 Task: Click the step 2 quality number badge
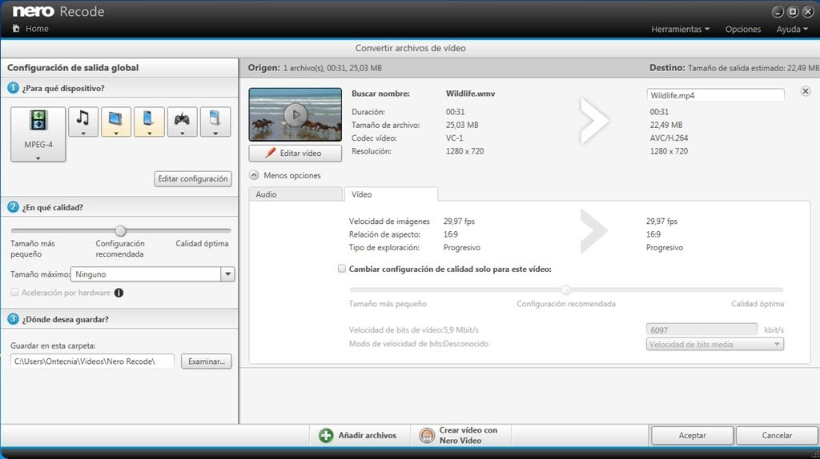coord(13,207)
